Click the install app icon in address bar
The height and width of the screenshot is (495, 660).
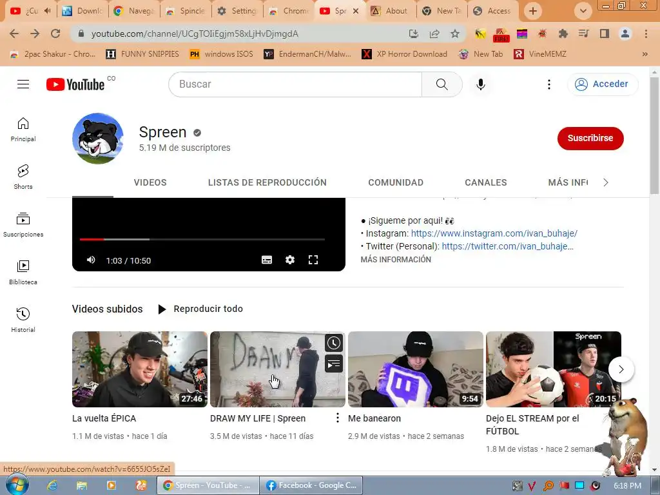(x=414, y=34)
